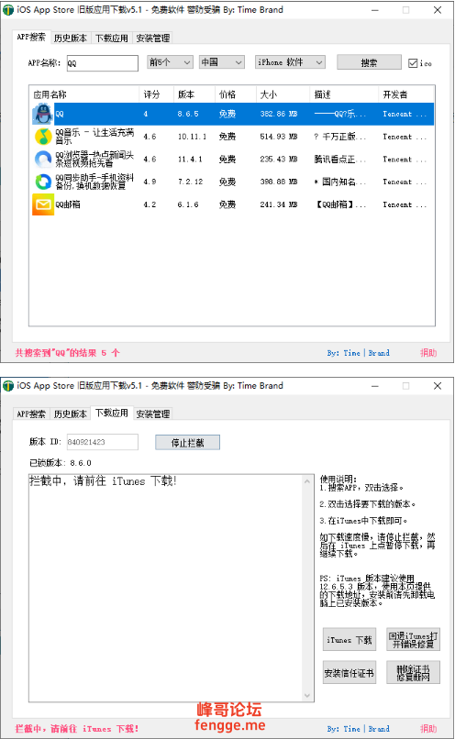Image resolution: width=455 pixels, height=739 pixels.
Task: Select the QQ音乐 row name text
Action: (94, 137)
